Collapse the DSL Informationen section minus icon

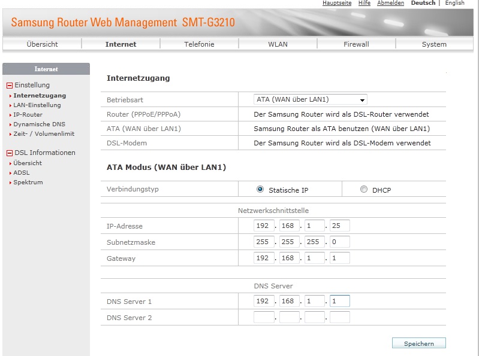point(10,153)
